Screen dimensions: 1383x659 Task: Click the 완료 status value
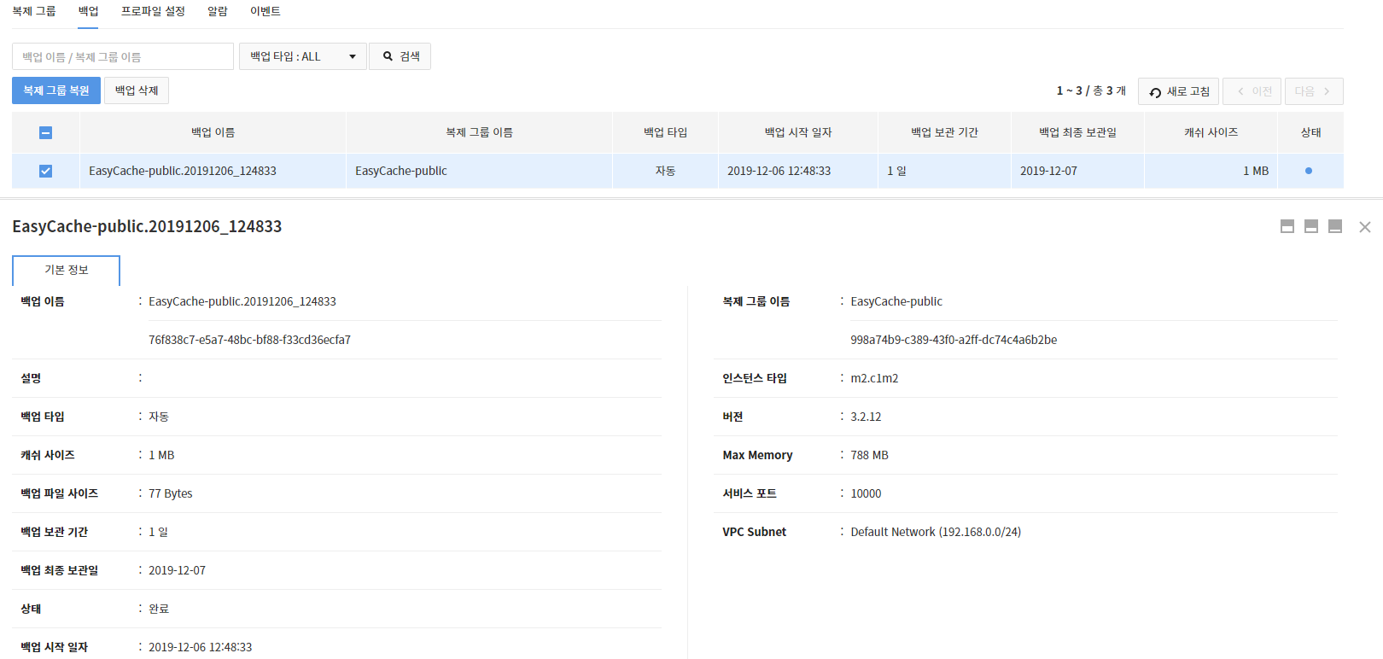159,609
